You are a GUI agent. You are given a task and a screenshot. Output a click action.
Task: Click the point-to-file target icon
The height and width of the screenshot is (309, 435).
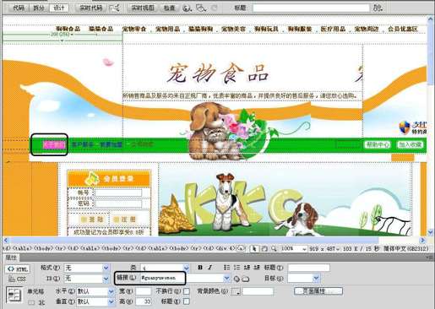(x=237, y=279)
